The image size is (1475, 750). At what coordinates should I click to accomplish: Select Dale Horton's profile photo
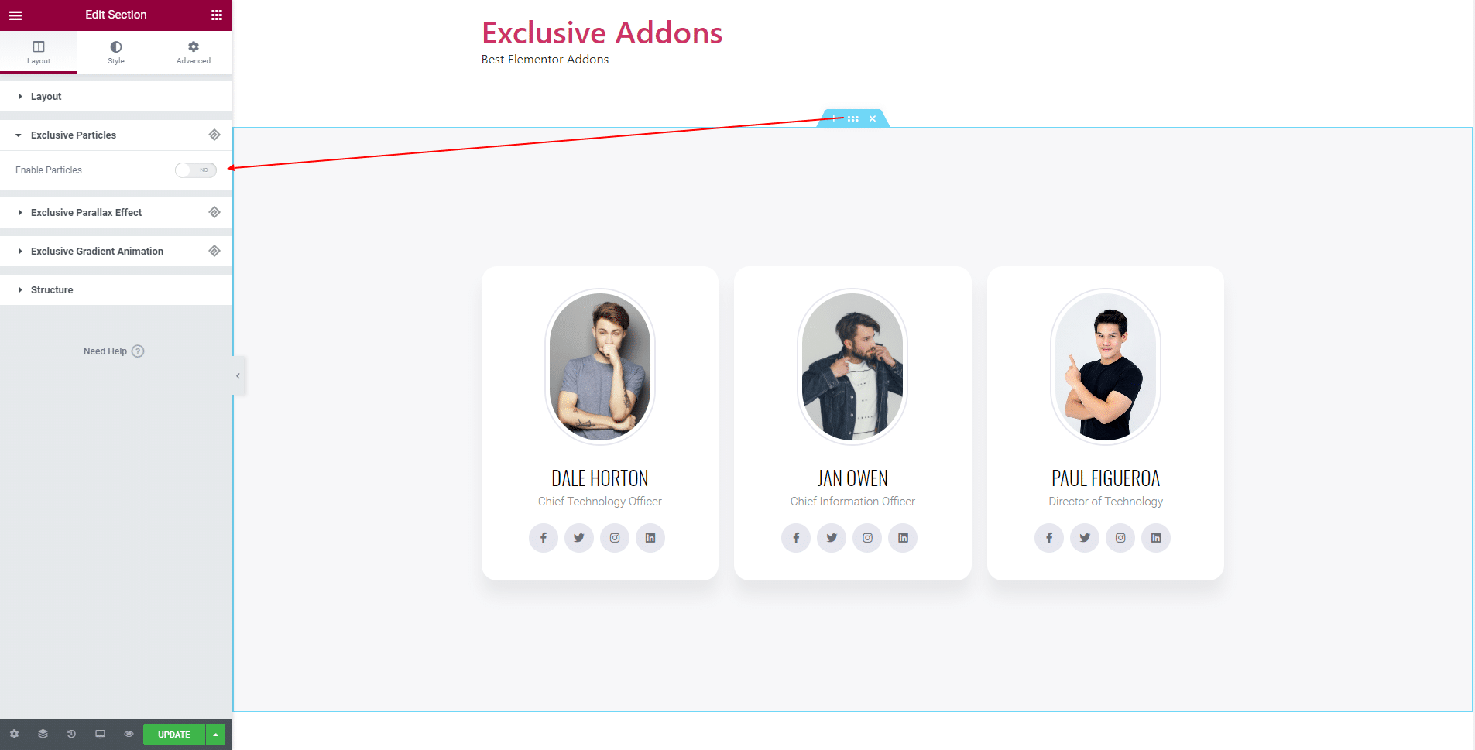[600, 367]
